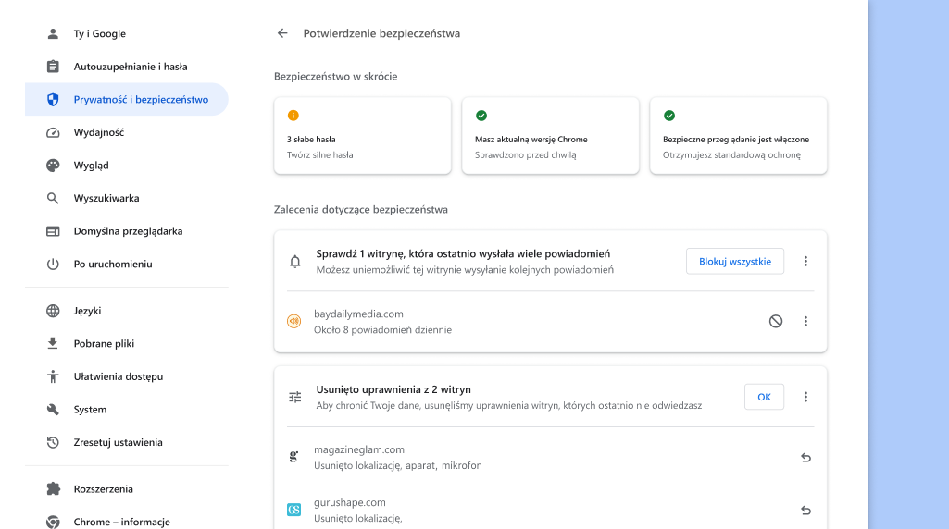Click the clipboard icon for Autouzupełnianie i hasła

[x=53, y=67]
